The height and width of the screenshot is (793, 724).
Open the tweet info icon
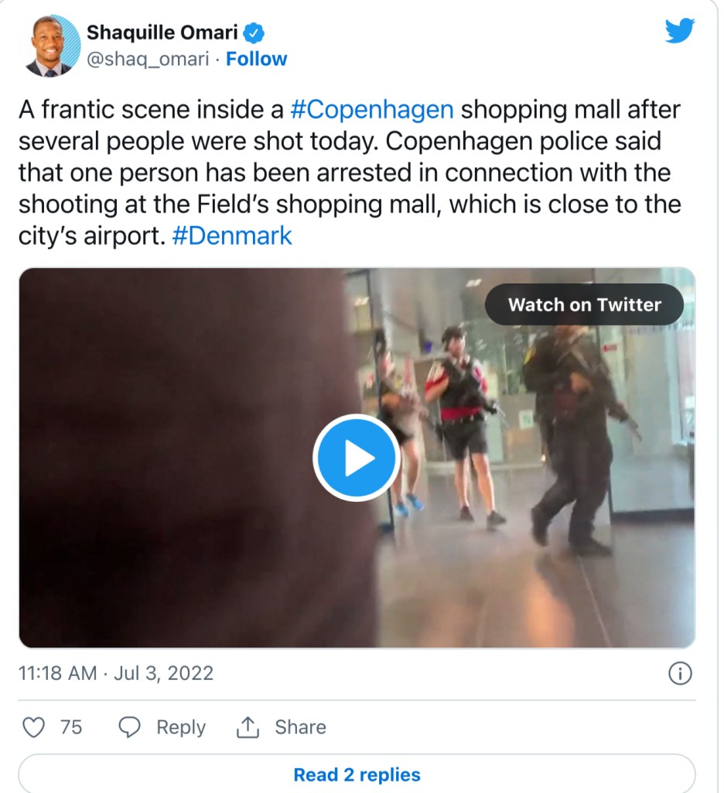[679, 674]
